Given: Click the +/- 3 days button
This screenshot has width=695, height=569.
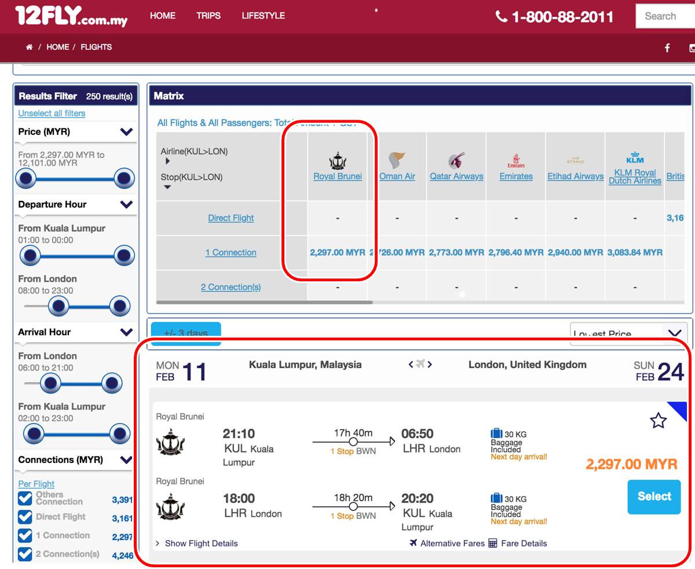Looking at the screenshot, I should (186, 334).
